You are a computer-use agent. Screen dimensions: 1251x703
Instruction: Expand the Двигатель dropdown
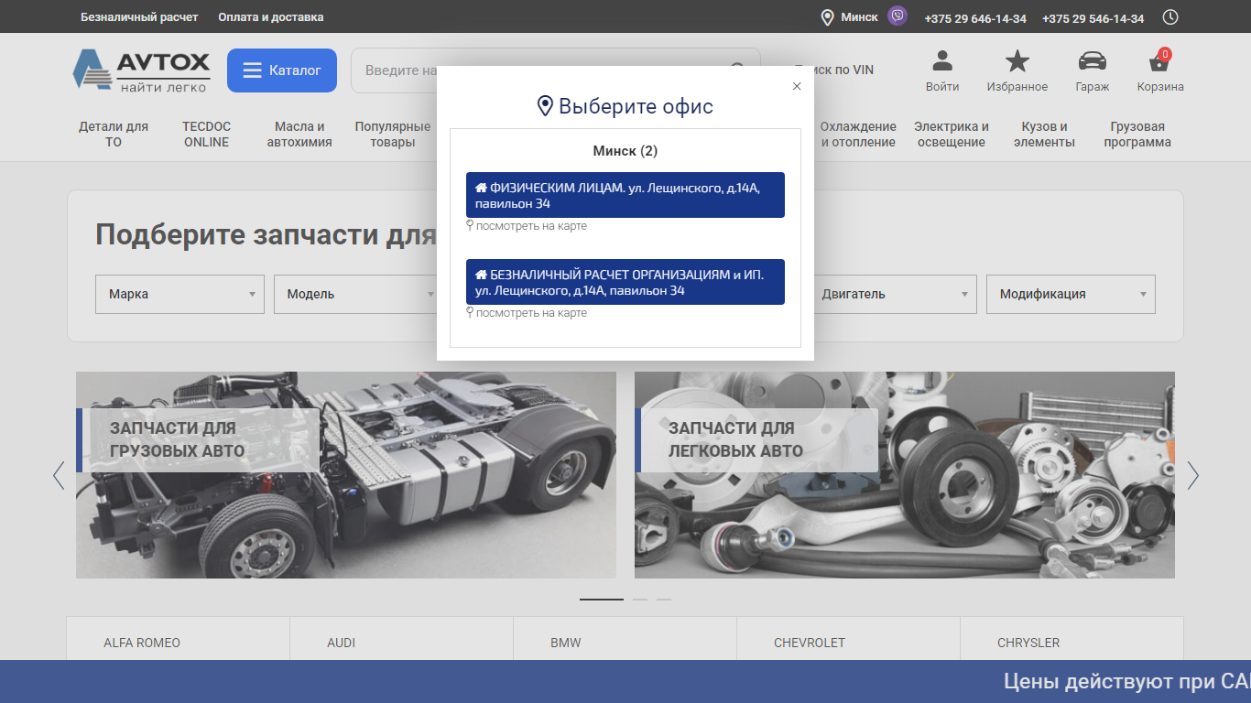click(x=892, y=294)
